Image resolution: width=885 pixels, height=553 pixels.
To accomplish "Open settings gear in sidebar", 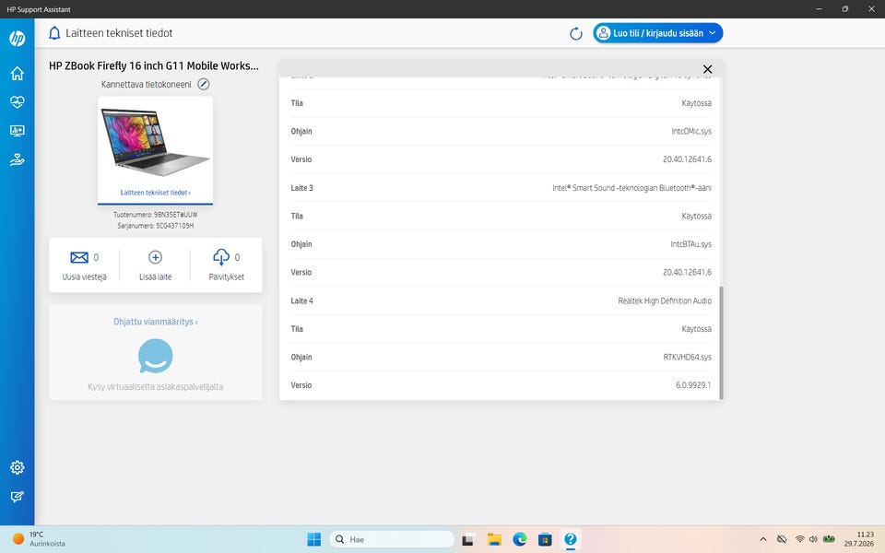I will (x=17, y=467).
